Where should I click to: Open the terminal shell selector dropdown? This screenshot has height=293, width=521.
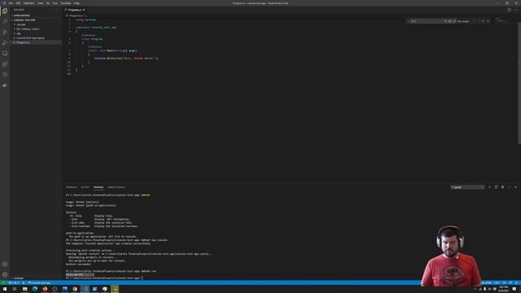point(467,187)
